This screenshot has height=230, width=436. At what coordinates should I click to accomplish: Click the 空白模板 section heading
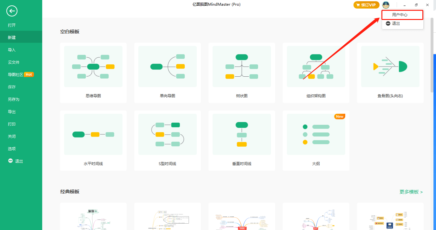click(70, 32)
